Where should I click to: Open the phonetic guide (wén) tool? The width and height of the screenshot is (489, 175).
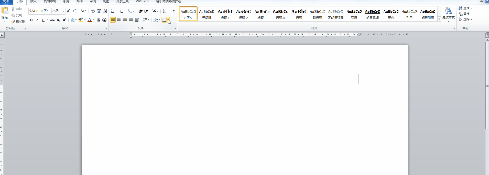[x=99, y=11]
